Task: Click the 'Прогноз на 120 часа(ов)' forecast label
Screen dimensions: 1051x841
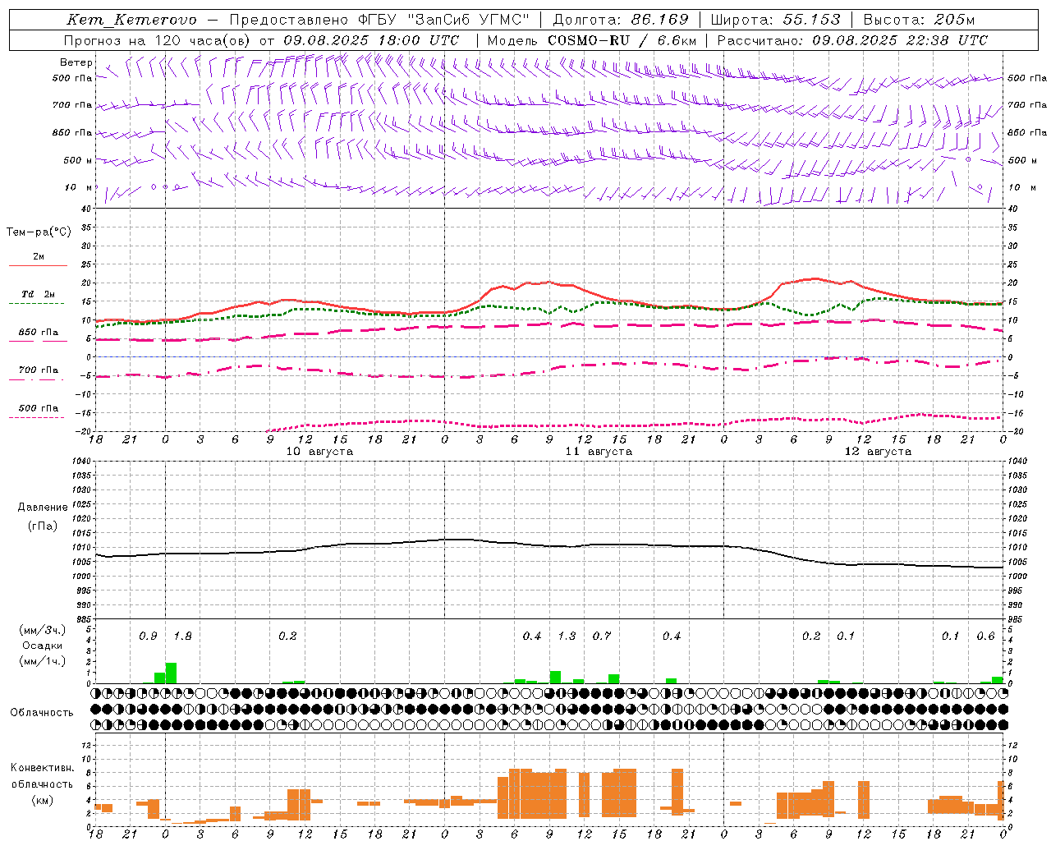Action: [x=158, y=40]
